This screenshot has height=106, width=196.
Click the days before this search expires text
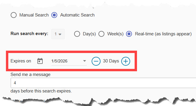(41, 91)
